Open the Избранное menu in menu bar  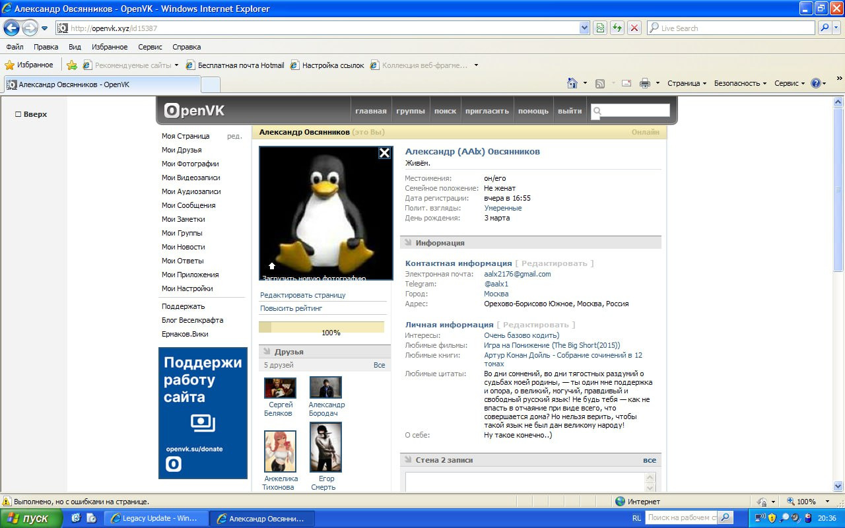click(110, 47)
